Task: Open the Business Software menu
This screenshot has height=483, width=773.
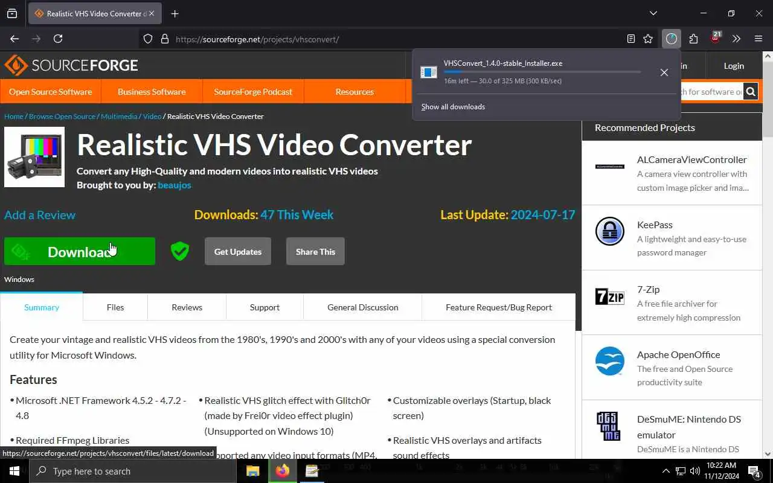Action: coord(152,92)
